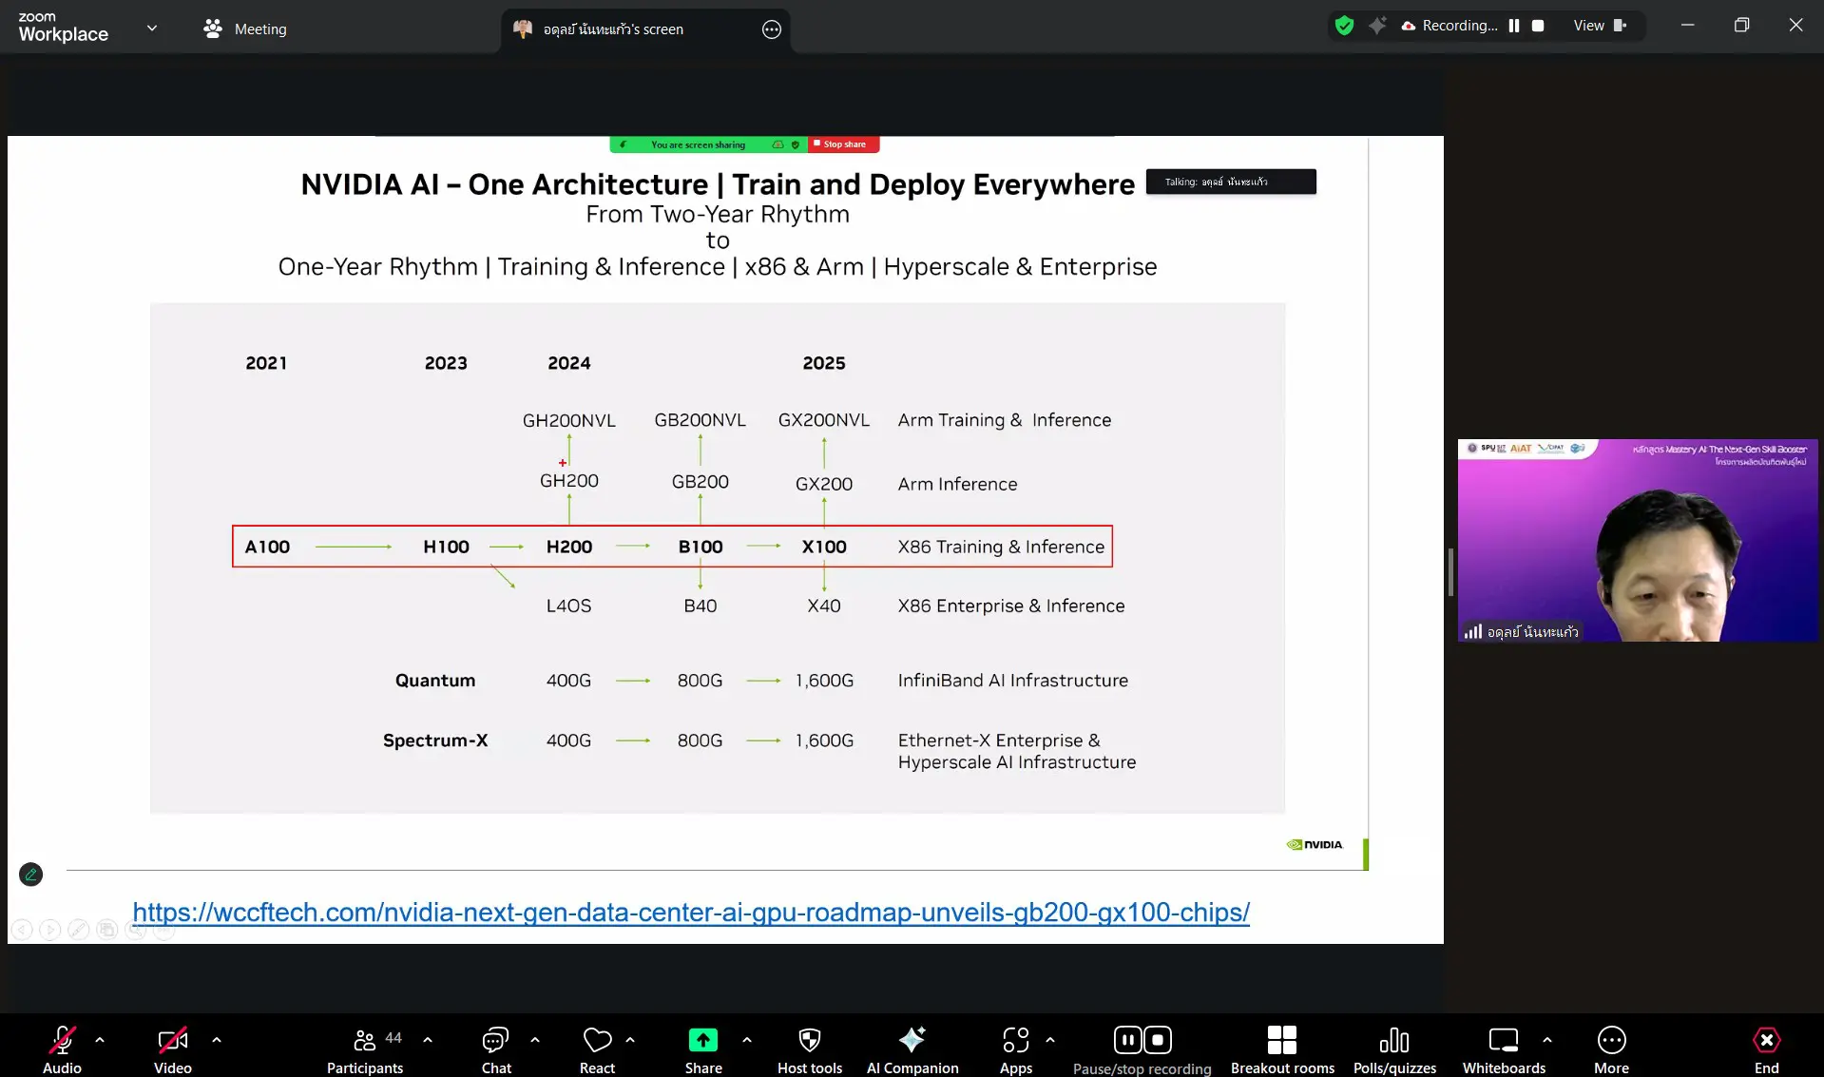The image size is (1824, 1077).
Task: Expand the Video options arrow
Action: point(217,1040)
